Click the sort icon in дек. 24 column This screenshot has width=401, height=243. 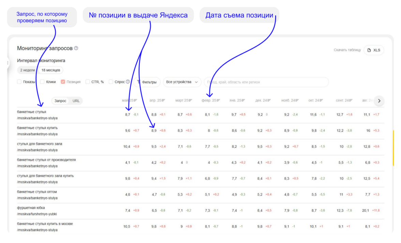pyautogui.click(x=269, y=101)
